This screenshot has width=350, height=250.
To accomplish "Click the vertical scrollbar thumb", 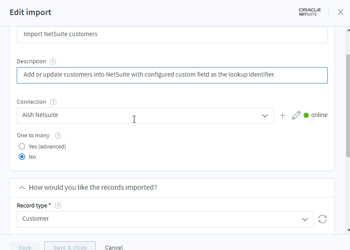I will point(348,106).
